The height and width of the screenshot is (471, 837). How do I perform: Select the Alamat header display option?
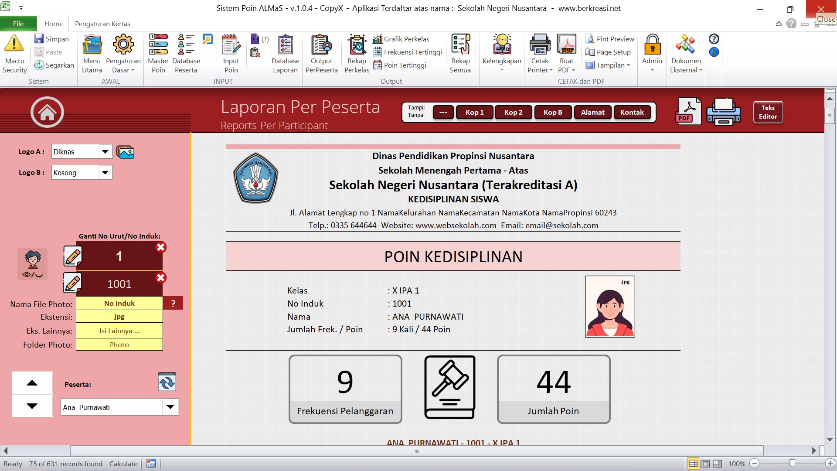click(592, 112)
